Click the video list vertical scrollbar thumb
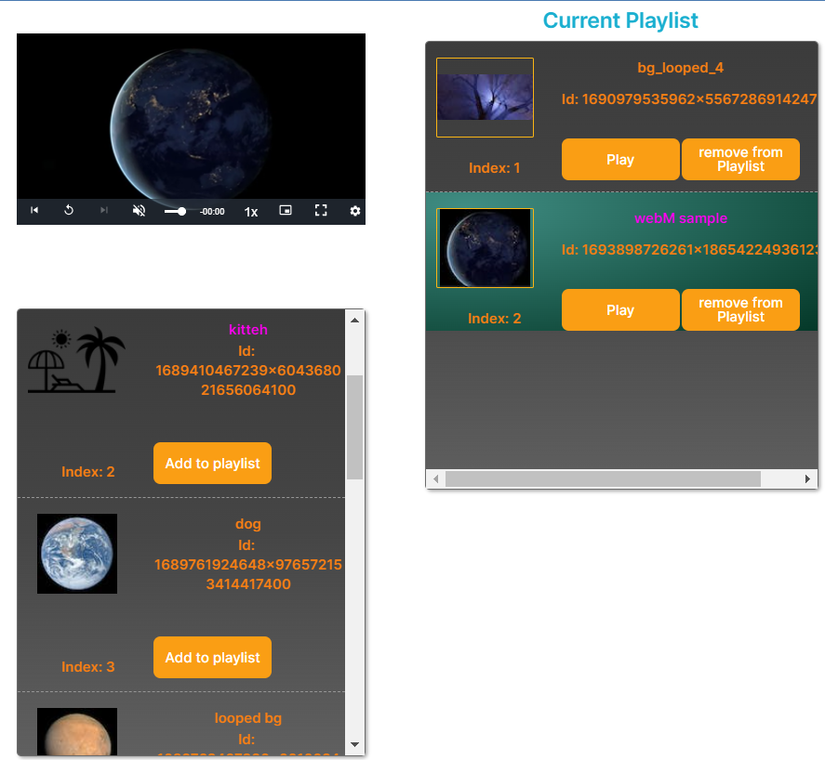 (x=354, y=426)
